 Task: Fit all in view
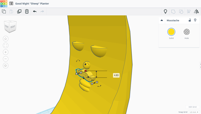pyautogui.click(x=5, y=45)
